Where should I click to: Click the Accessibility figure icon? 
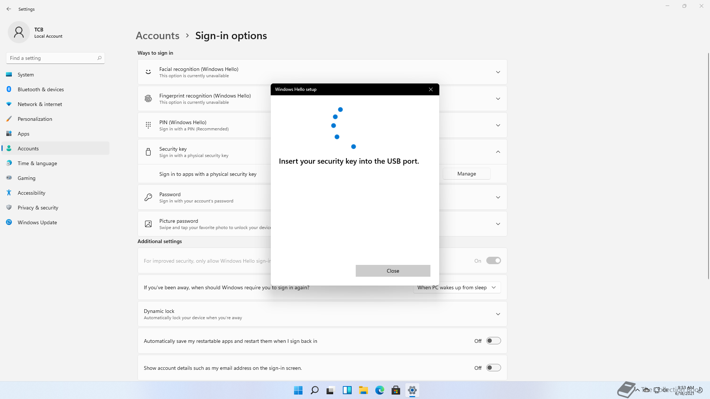pos(9,193)
